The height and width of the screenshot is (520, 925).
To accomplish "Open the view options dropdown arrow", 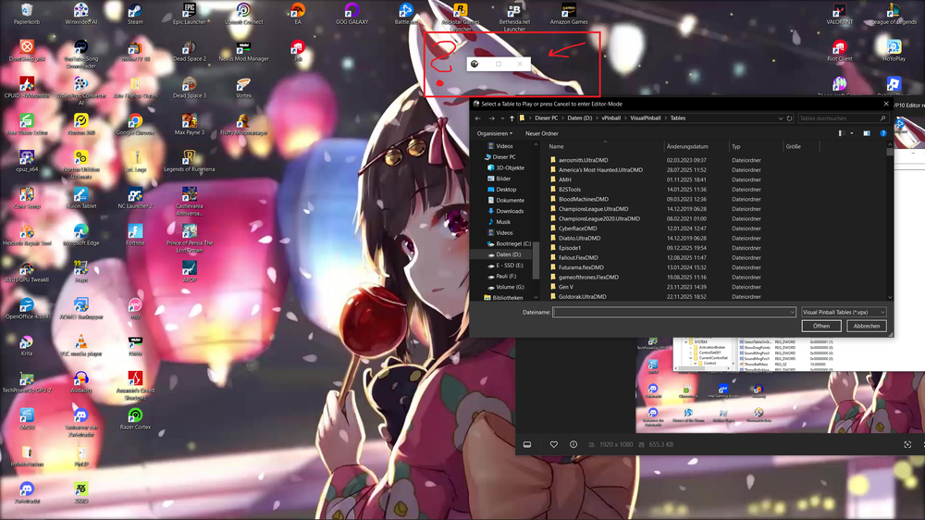I will coord(852,133).
